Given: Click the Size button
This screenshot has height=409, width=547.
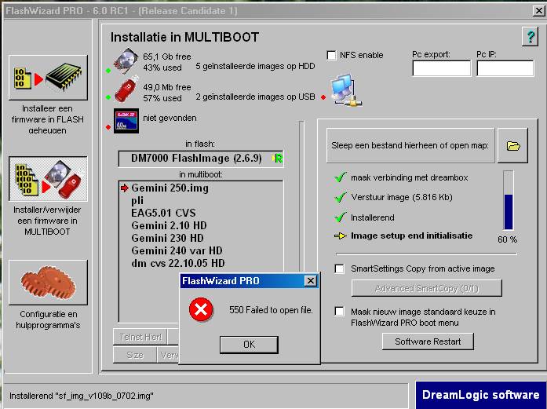Looking at the screenshot, I should pyautogui.click(x=135, y=355).
